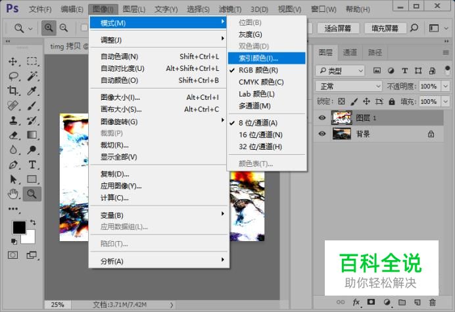Open 图像大小(I)... menu entry
This screenshot has height=312, width=455.
click(x=159, y=97)
